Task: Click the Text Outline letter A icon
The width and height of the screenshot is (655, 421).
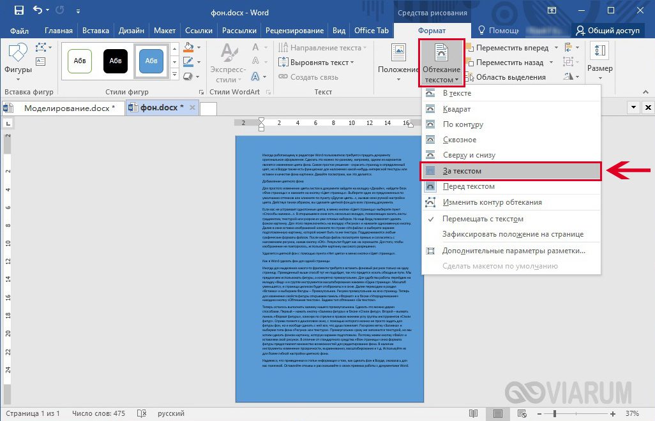Action: pyautogui.click(x=255, y=62)
